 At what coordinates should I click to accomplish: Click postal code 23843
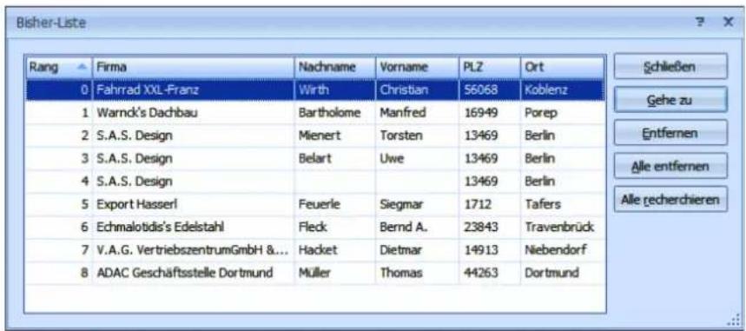click(x=490, y=227)
